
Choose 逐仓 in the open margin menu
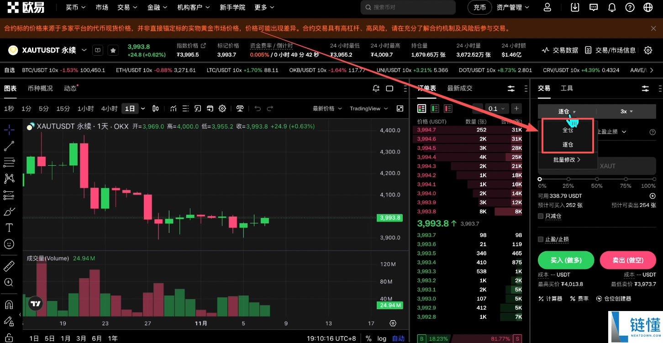click(x=568, y=144)
